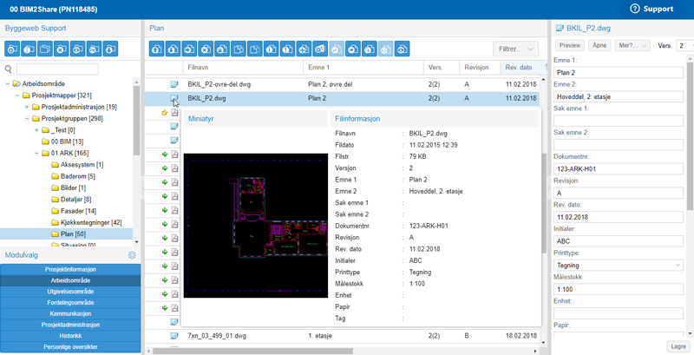Click the delete file icon with X
This screenshot has height=355, width=694.
pos(206,49)
